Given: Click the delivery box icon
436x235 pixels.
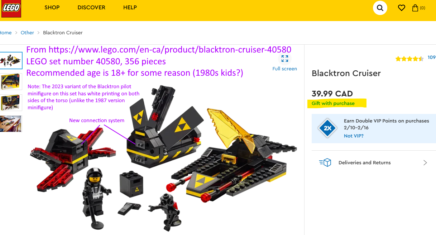Looking at the screenshot, I should (325, 163).
